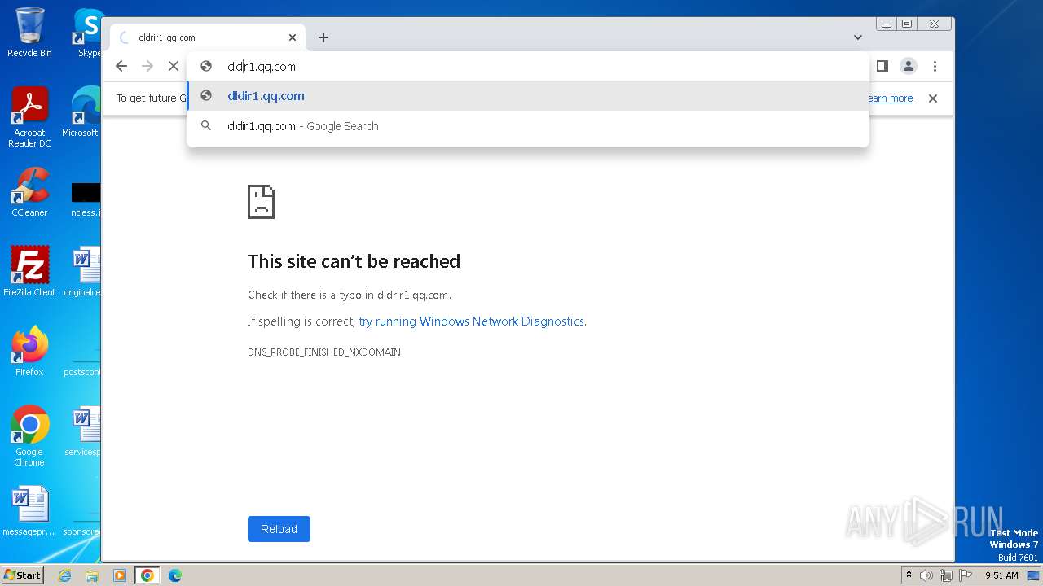
Task: Open the network tray icon
Action: 945,575
